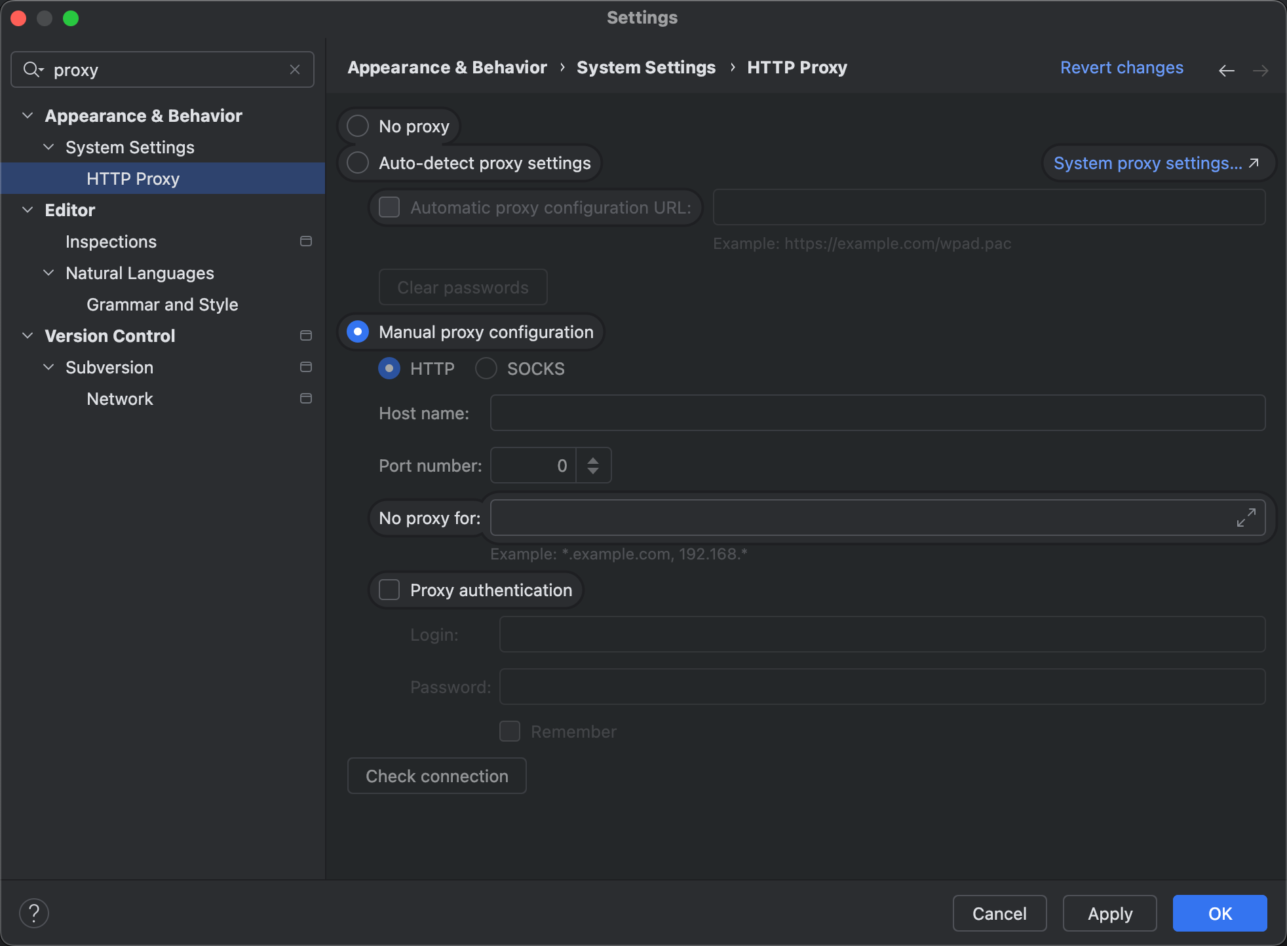The width and height of the screenshot is (1287, 946).
Task: Click project-level icon beside Network
Action: coord(305,399)
